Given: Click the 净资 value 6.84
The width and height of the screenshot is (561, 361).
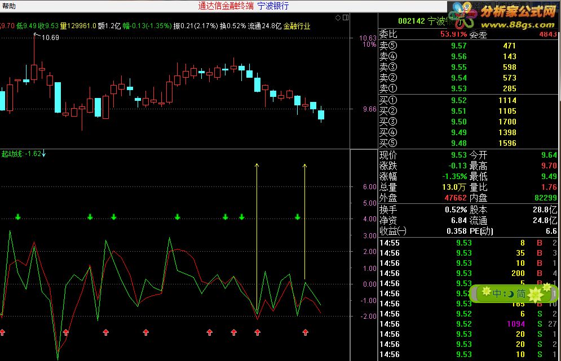Looking at the screenshot, I should pyautogui.click(x=459, y=221).
